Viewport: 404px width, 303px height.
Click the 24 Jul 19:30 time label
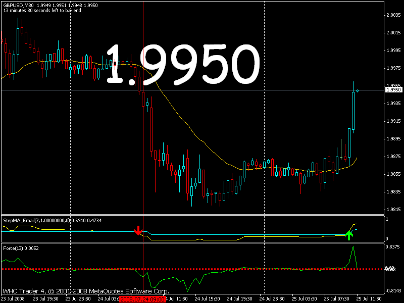pyautogui.click(x=239, y=299)
